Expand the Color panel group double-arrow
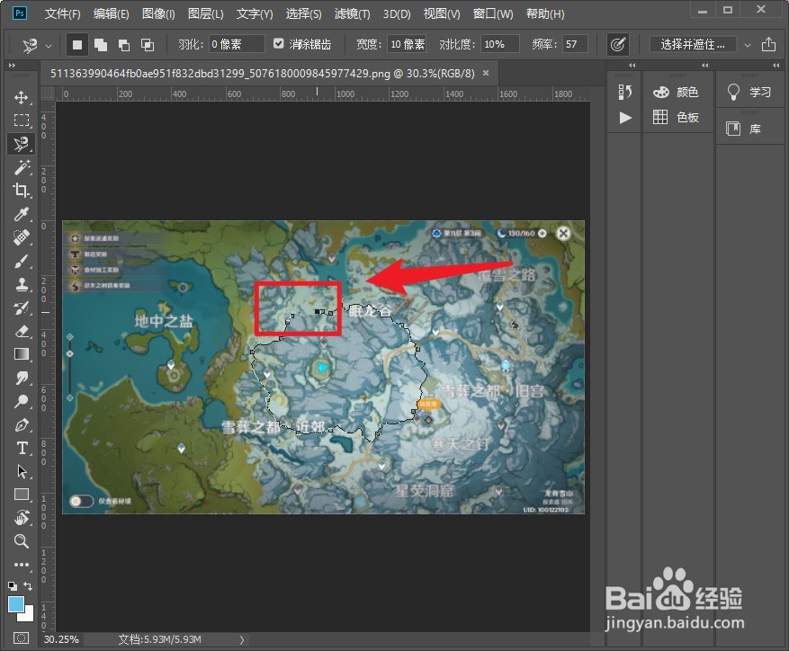789x651 pixels. point(705,66)
